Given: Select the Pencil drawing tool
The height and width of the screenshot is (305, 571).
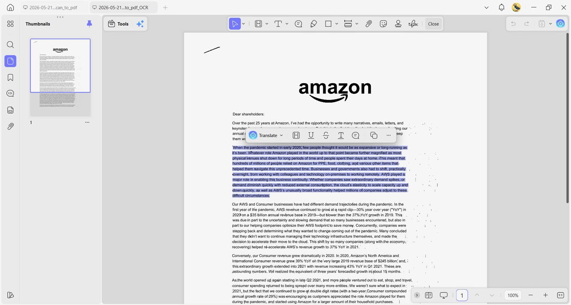Looking at the screenshot, I should coord(314,24).
